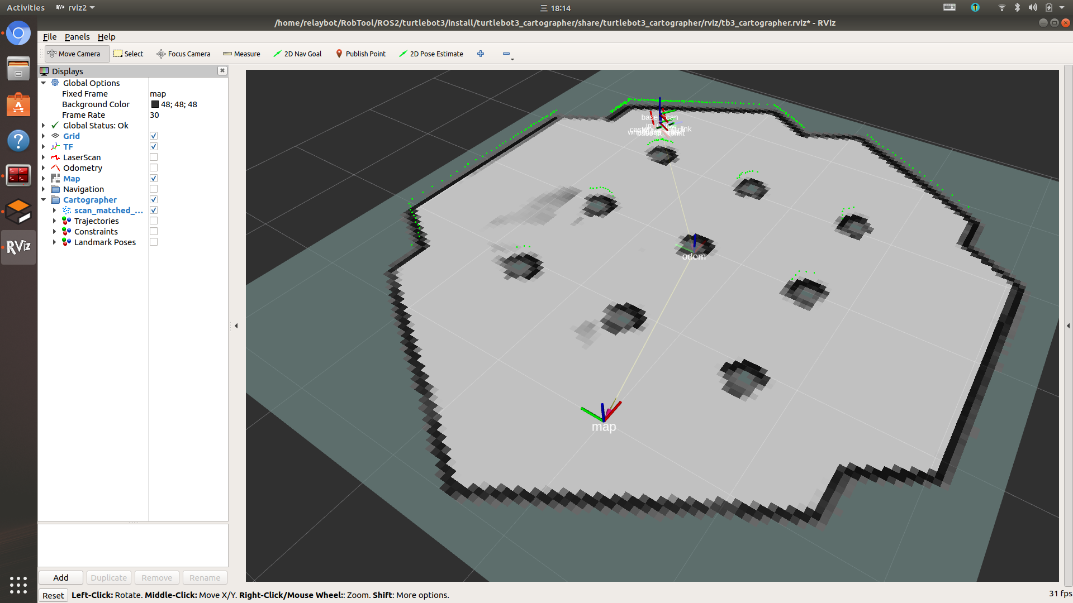
Task: Expand the Global Status item
Action: 44,126
